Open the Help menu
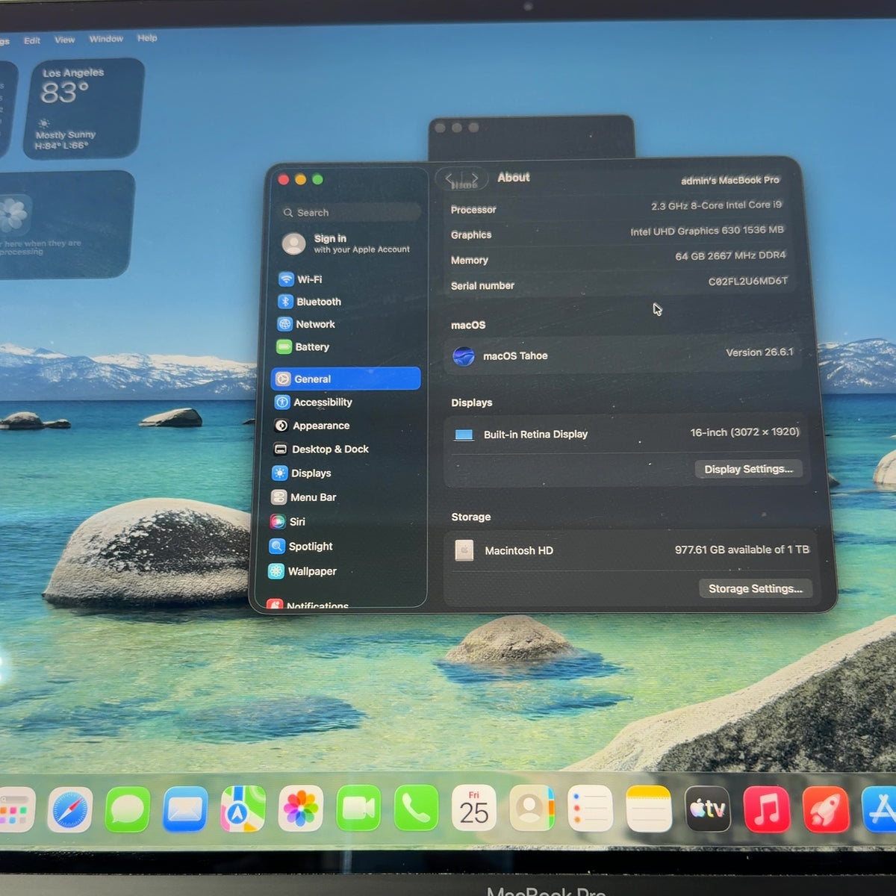This screenshot has height=896, width=896. tap(147, 38)
